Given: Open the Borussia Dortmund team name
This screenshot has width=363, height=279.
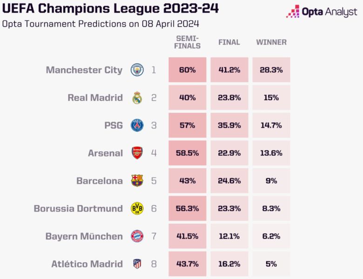Looking at the screenshot, I should 78,208.
